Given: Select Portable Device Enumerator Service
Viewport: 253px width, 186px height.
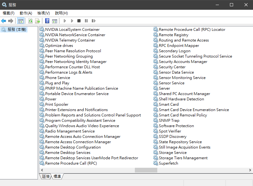Looking at the screenshot, I should click(x=77, y=94).
